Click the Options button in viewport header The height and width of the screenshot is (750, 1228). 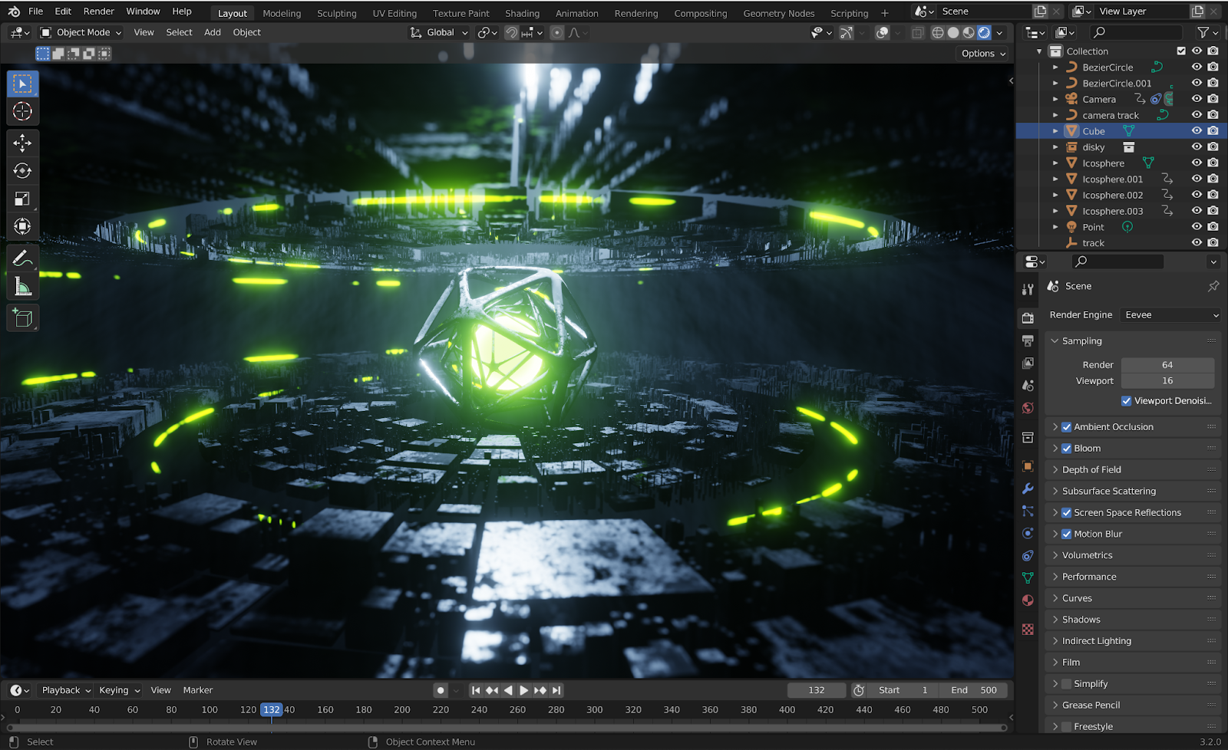[x=982, y=54]
